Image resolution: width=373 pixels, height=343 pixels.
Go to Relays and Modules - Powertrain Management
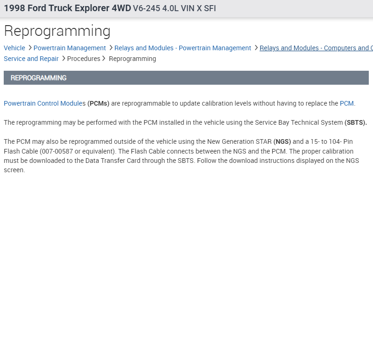click(x=182, y=48)
